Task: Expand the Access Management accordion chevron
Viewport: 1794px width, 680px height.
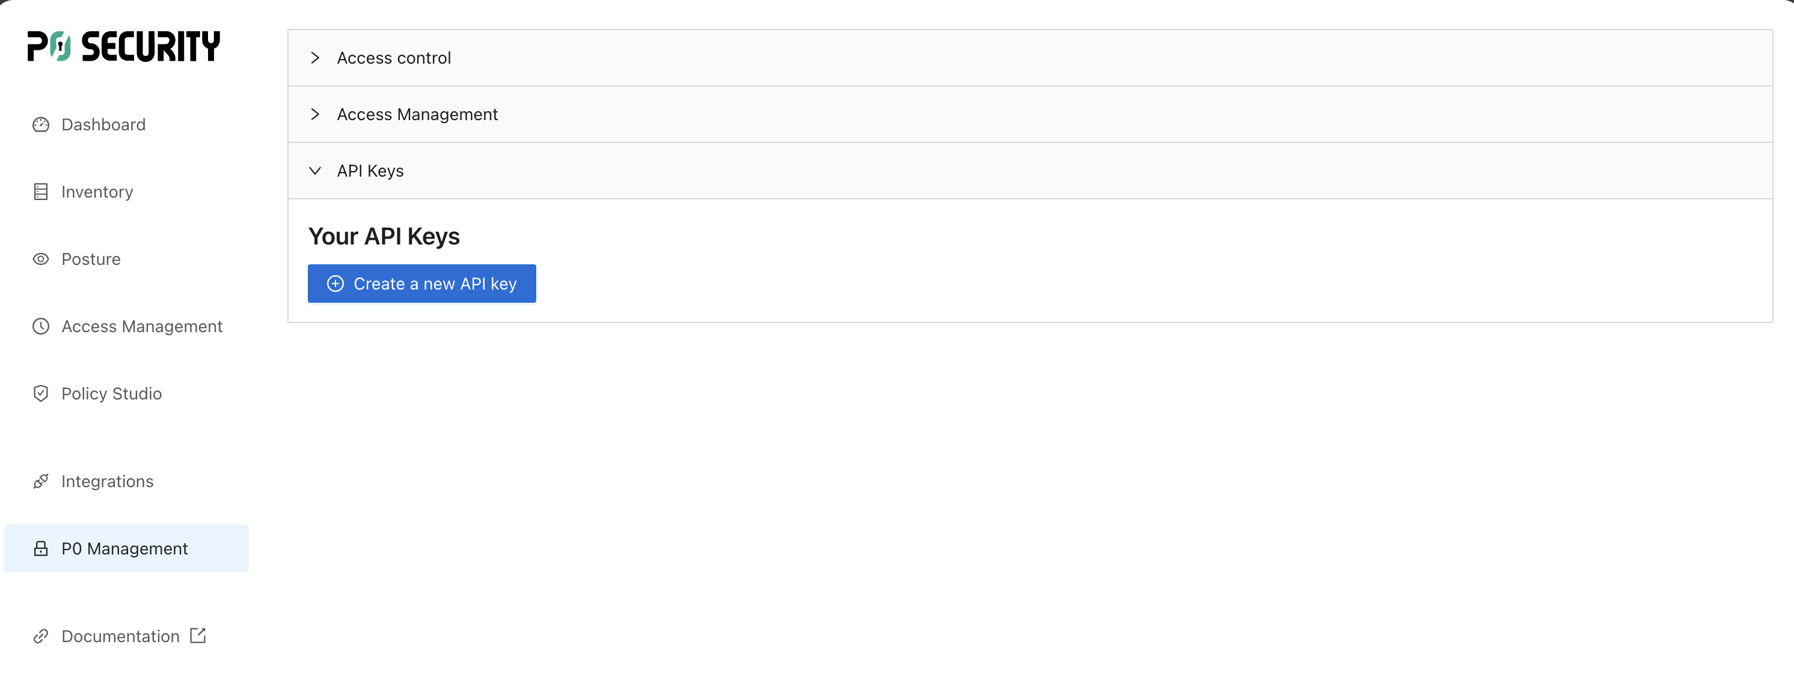Action: [x=315, y=114]
